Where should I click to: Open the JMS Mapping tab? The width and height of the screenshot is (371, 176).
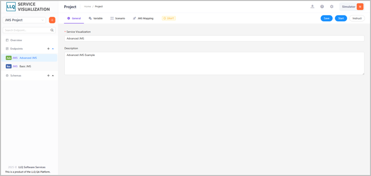coord(143,19)
